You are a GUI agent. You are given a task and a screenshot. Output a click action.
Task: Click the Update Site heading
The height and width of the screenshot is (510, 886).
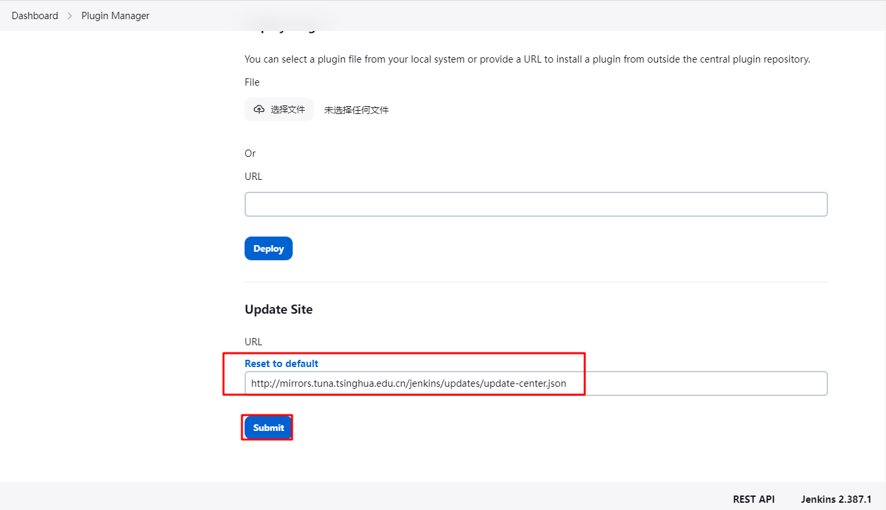[278, 310]
